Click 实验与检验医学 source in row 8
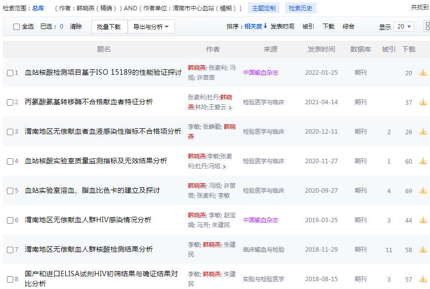The image size is (430, 289). tap(263, 279)
